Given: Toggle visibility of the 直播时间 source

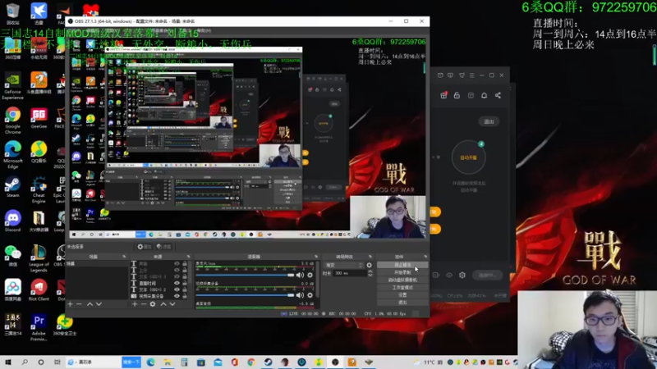Looking at the screenshot, I should (x=177, y=283).
